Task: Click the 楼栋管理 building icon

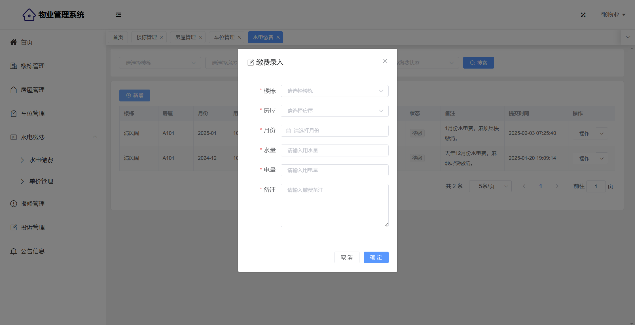Action: [x=14, y=66]
